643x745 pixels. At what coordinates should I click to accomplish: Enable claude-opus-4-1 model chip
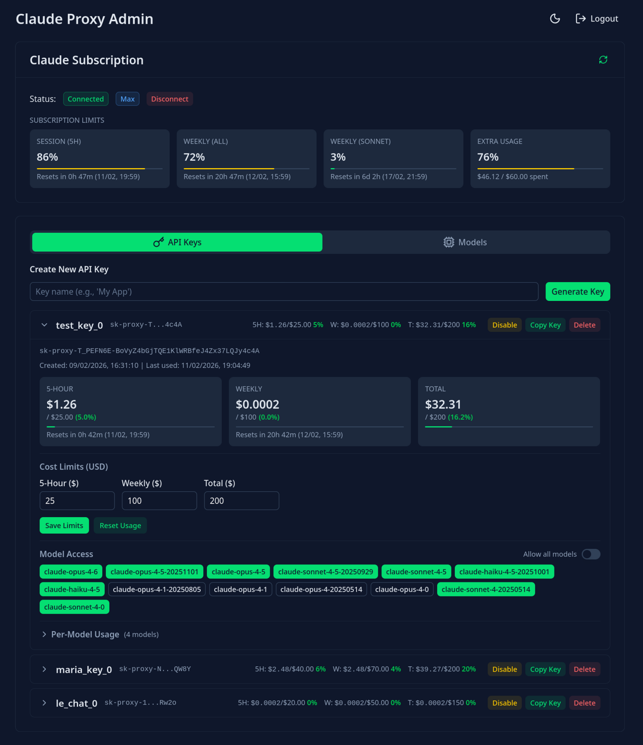click(240, 589)
